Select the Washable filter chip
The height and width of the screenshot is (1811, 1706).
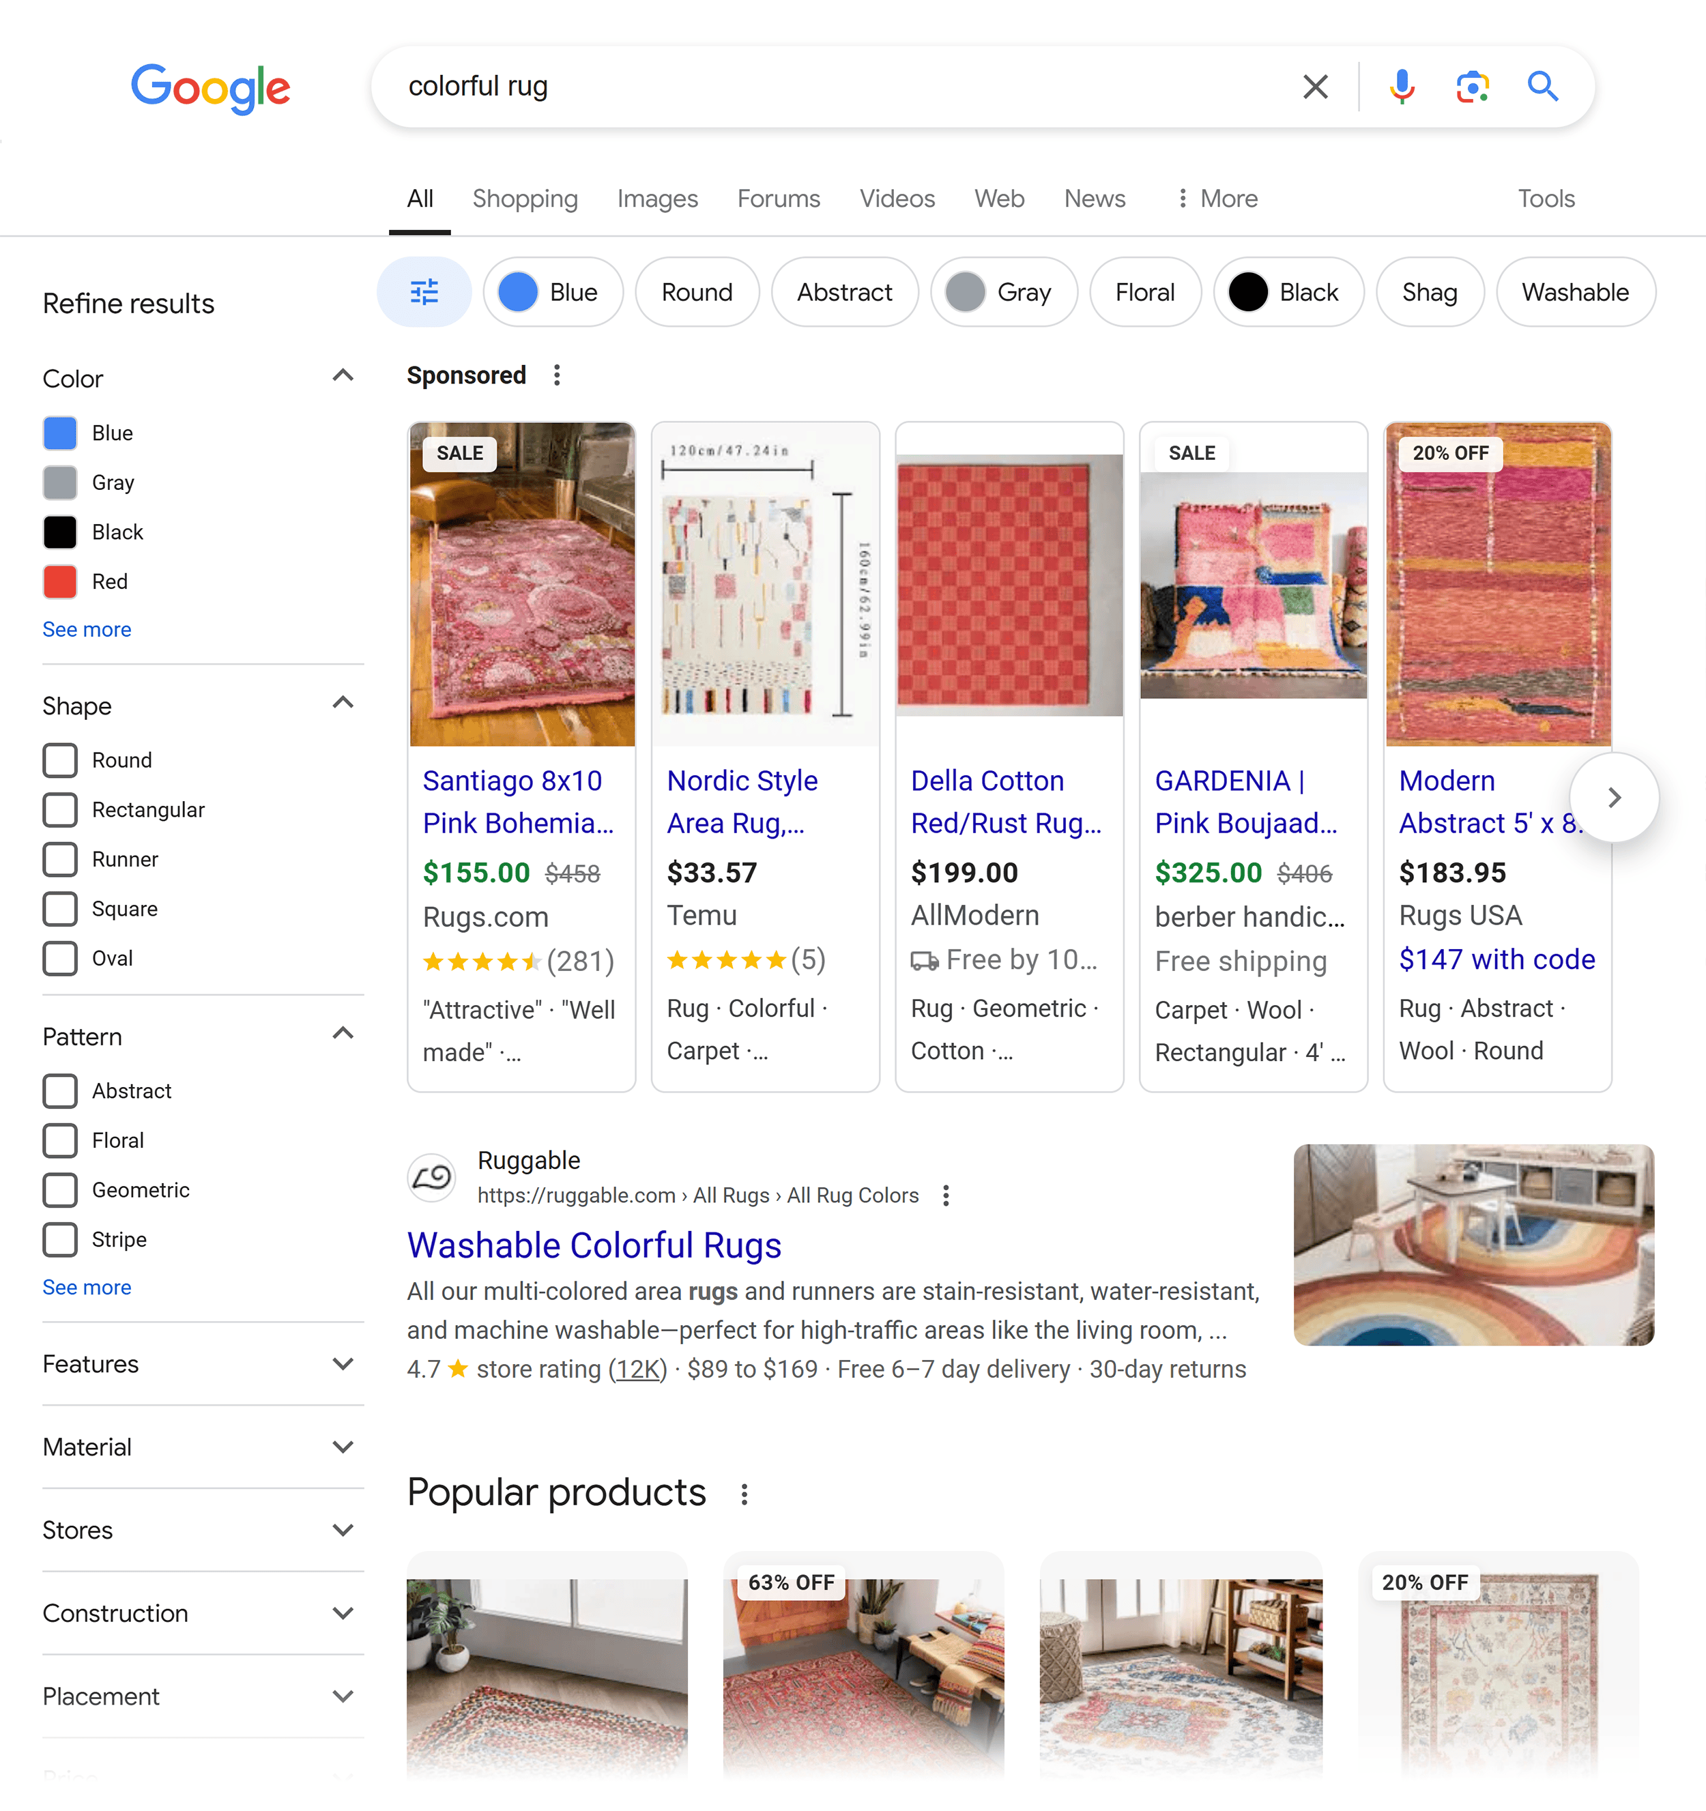click(1576, 293)
